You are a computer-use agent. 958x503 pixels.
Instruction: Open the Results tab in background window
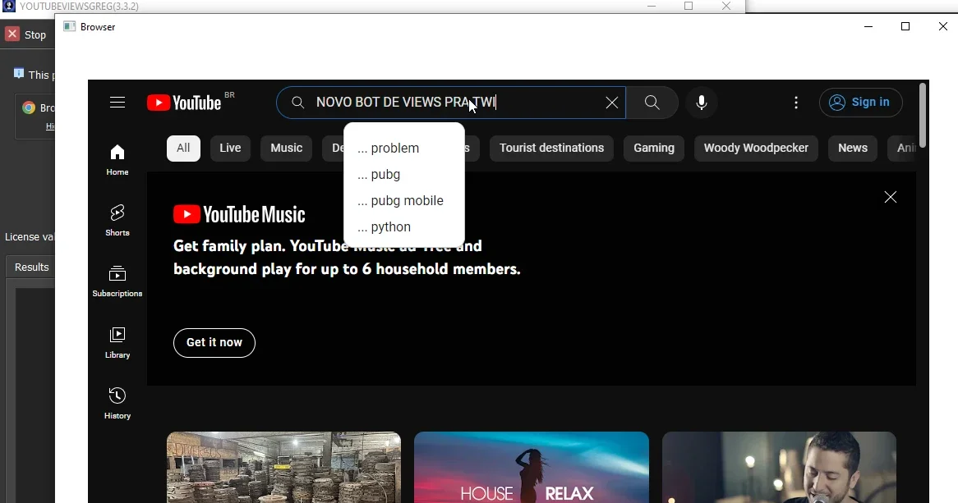pyautogui.click(x=31, y=268)
